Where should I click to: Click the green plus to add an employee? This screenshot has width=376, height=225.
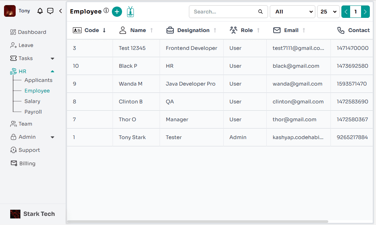point(117,12)
